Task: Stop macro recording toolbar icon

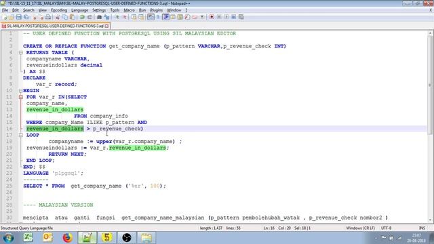Action: tap(219, 17)
